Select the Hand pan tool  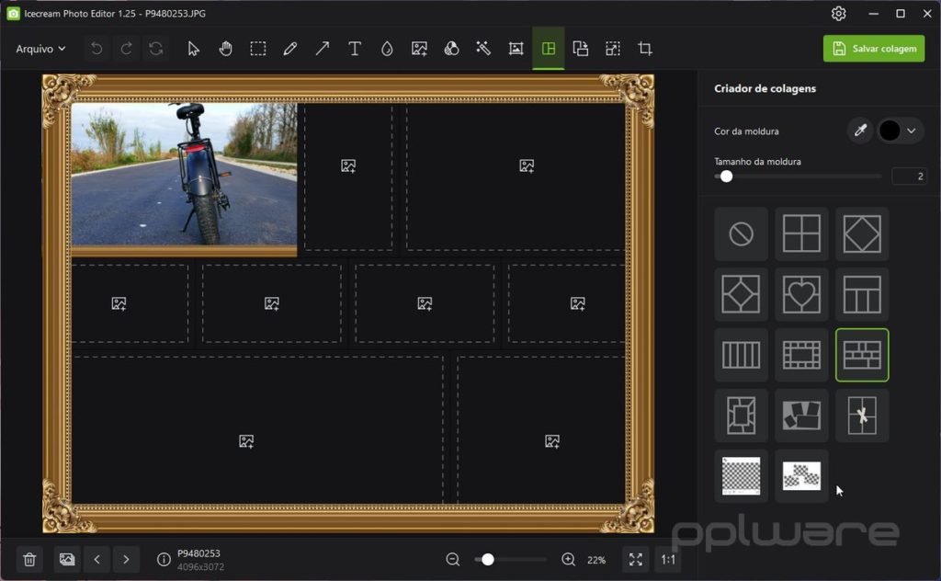(226, 49)
